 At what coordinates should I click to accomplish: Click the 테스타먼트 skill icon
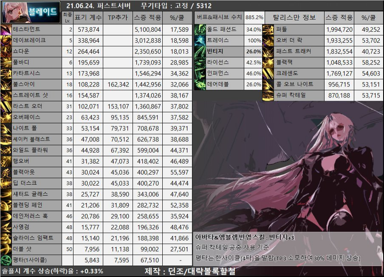point(6,30)
